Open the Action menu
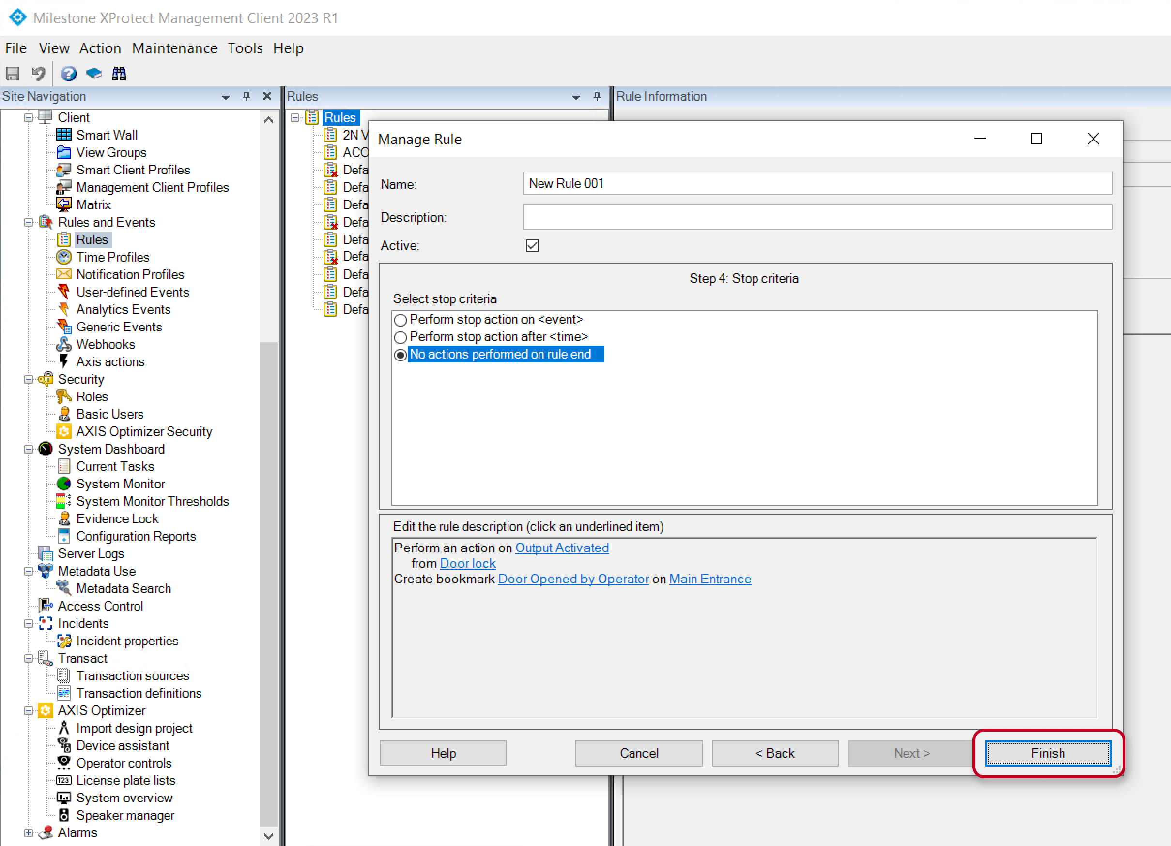The height and width of the screenshot is (846, 1171). click(x=100, y=48)
